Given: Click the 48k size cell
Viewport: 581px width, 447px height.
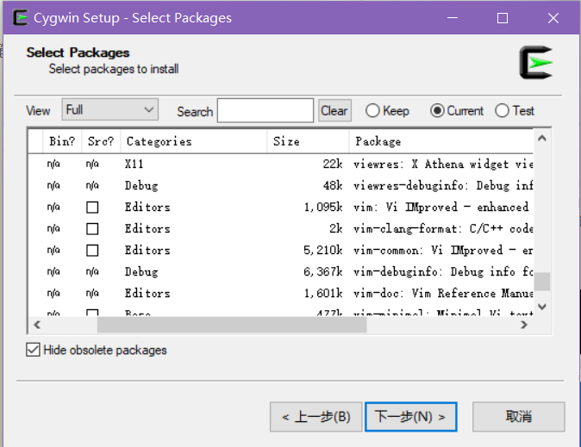Looking at the screenshot, I should pos(333,185).
